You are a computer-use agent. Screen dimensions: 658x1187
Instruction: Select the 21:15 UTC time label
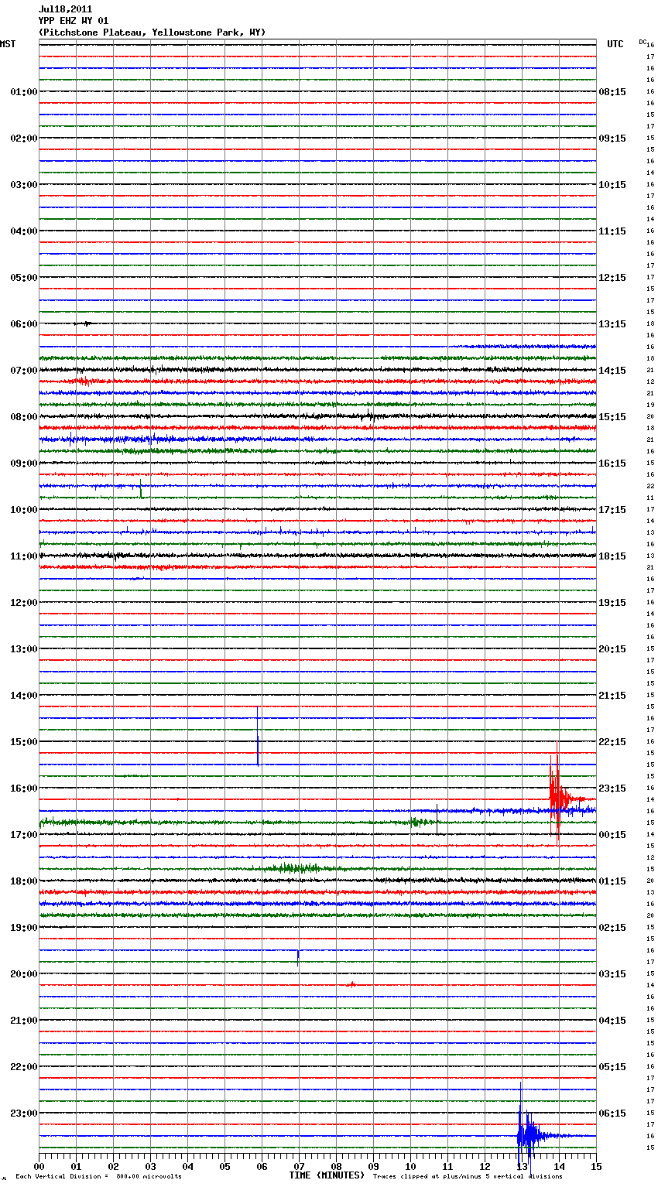click(x=612, y=696)
